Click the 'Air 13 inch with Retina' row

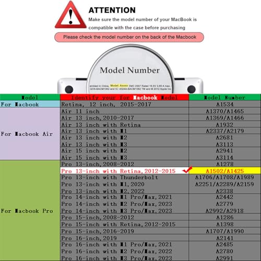124,125
